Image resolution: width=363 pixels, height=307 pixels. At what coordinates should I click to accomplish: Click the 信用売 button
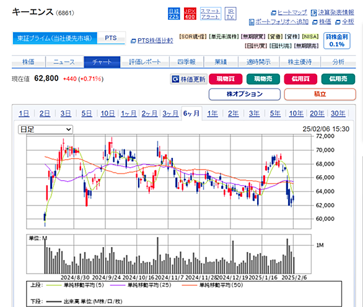(x=338, y=79)
